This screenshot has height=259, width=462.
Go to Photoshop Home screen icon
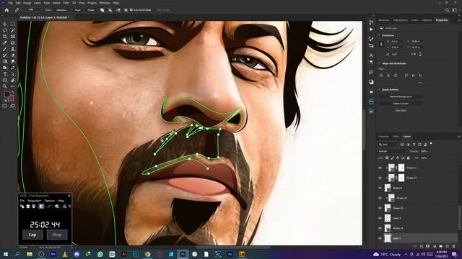pyautogui.click(x=6, y=10)
